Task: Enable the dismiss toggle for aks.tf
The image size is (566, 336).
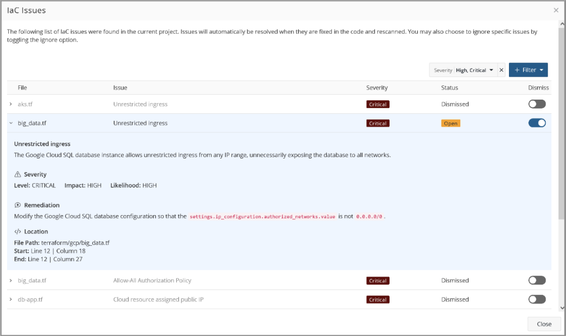Action: click(x=537, y=104)
